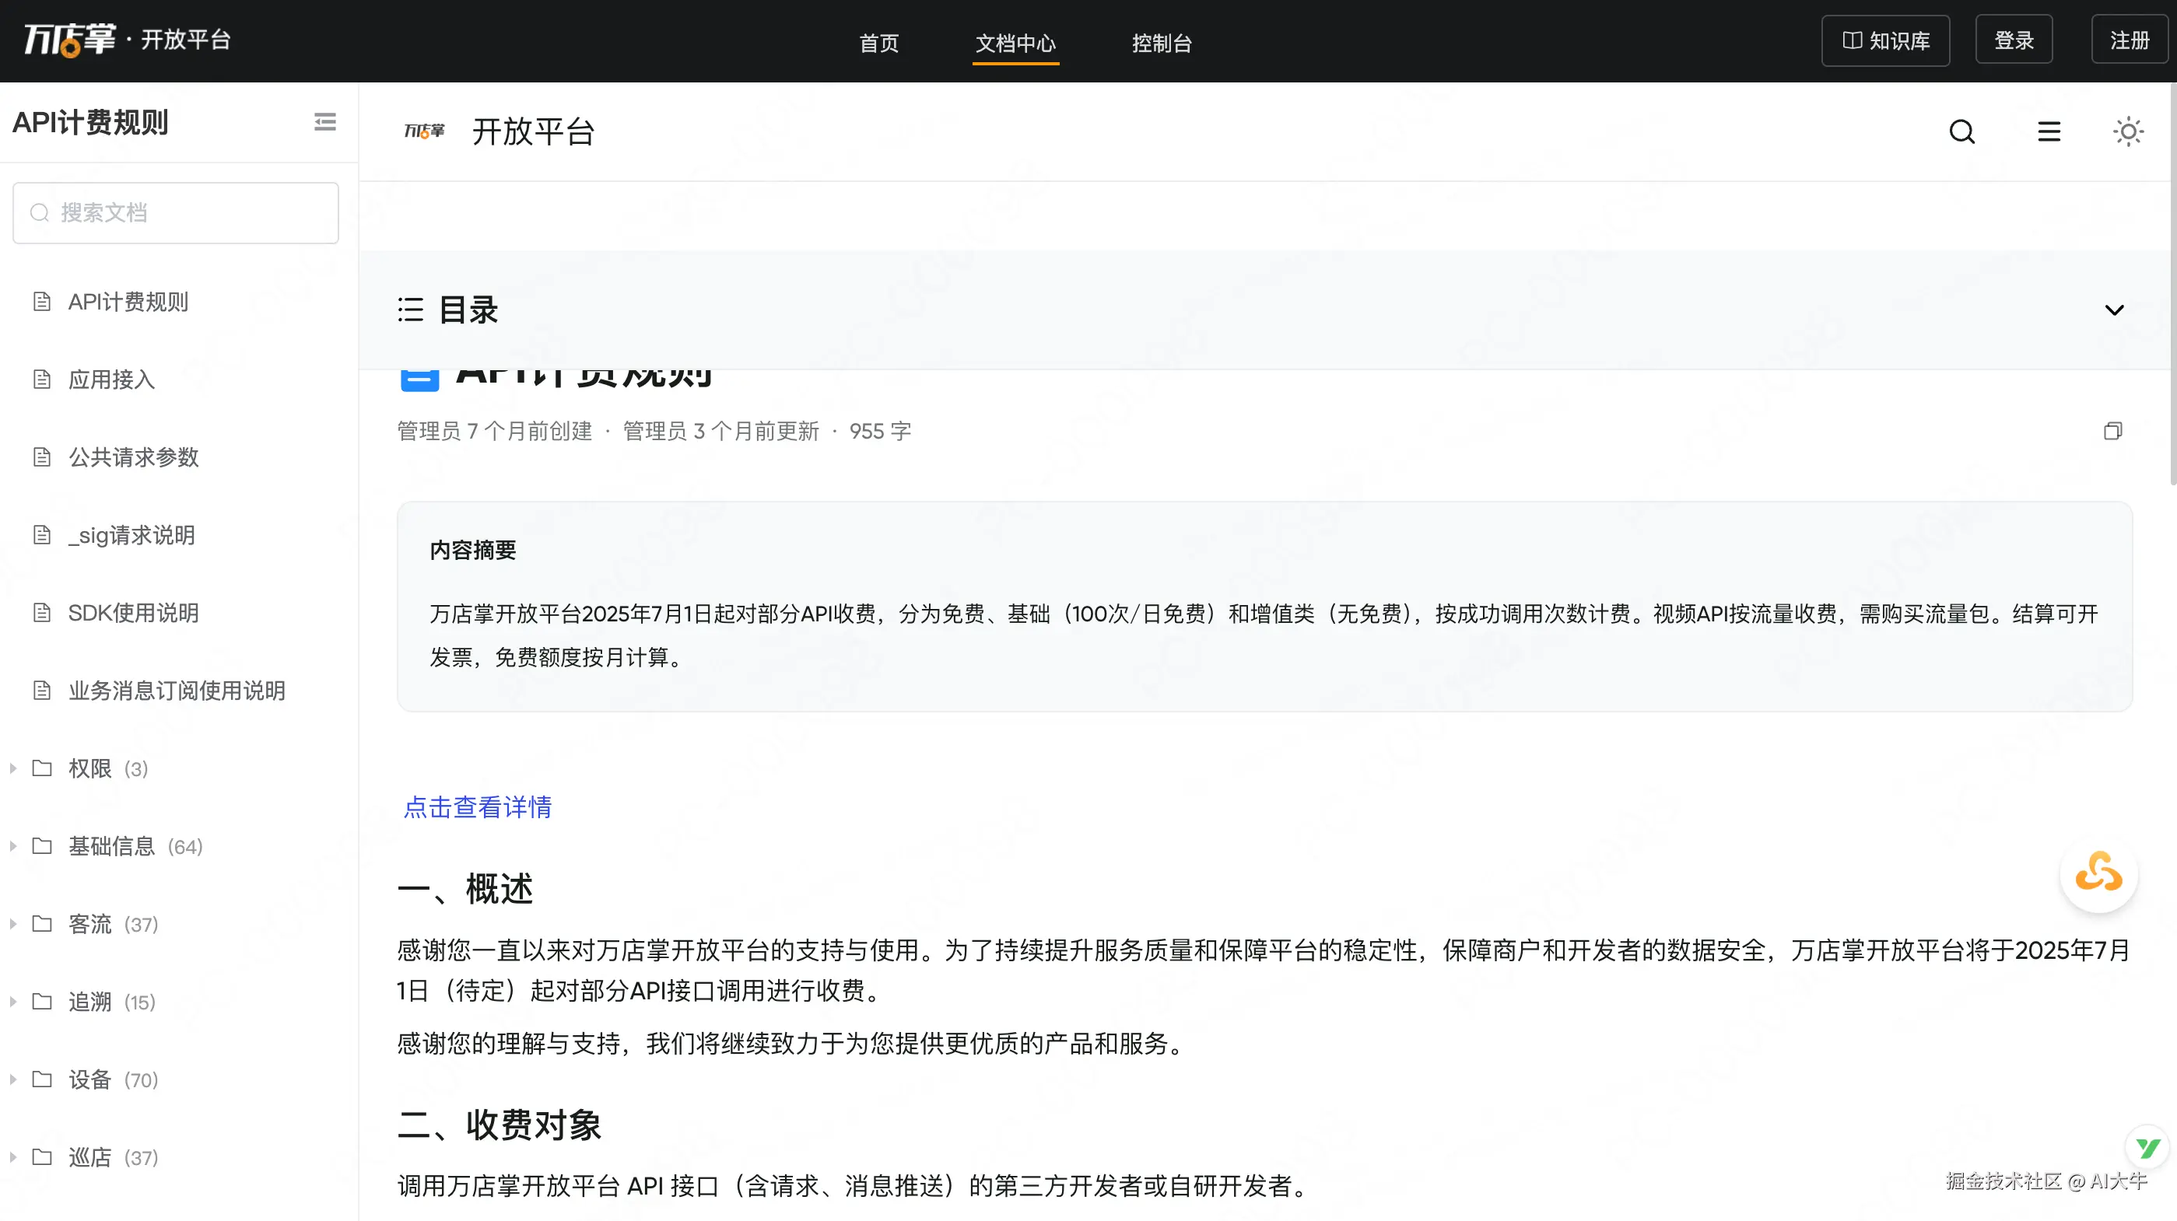This screenshot has width=2177, height=1221.
Task: Open the SDK使用说明 document
Action: tap(133, 613)
